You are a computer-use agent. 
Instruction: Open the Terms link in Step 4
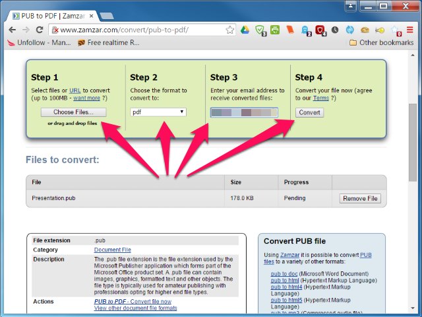click(x=321, y=98)
